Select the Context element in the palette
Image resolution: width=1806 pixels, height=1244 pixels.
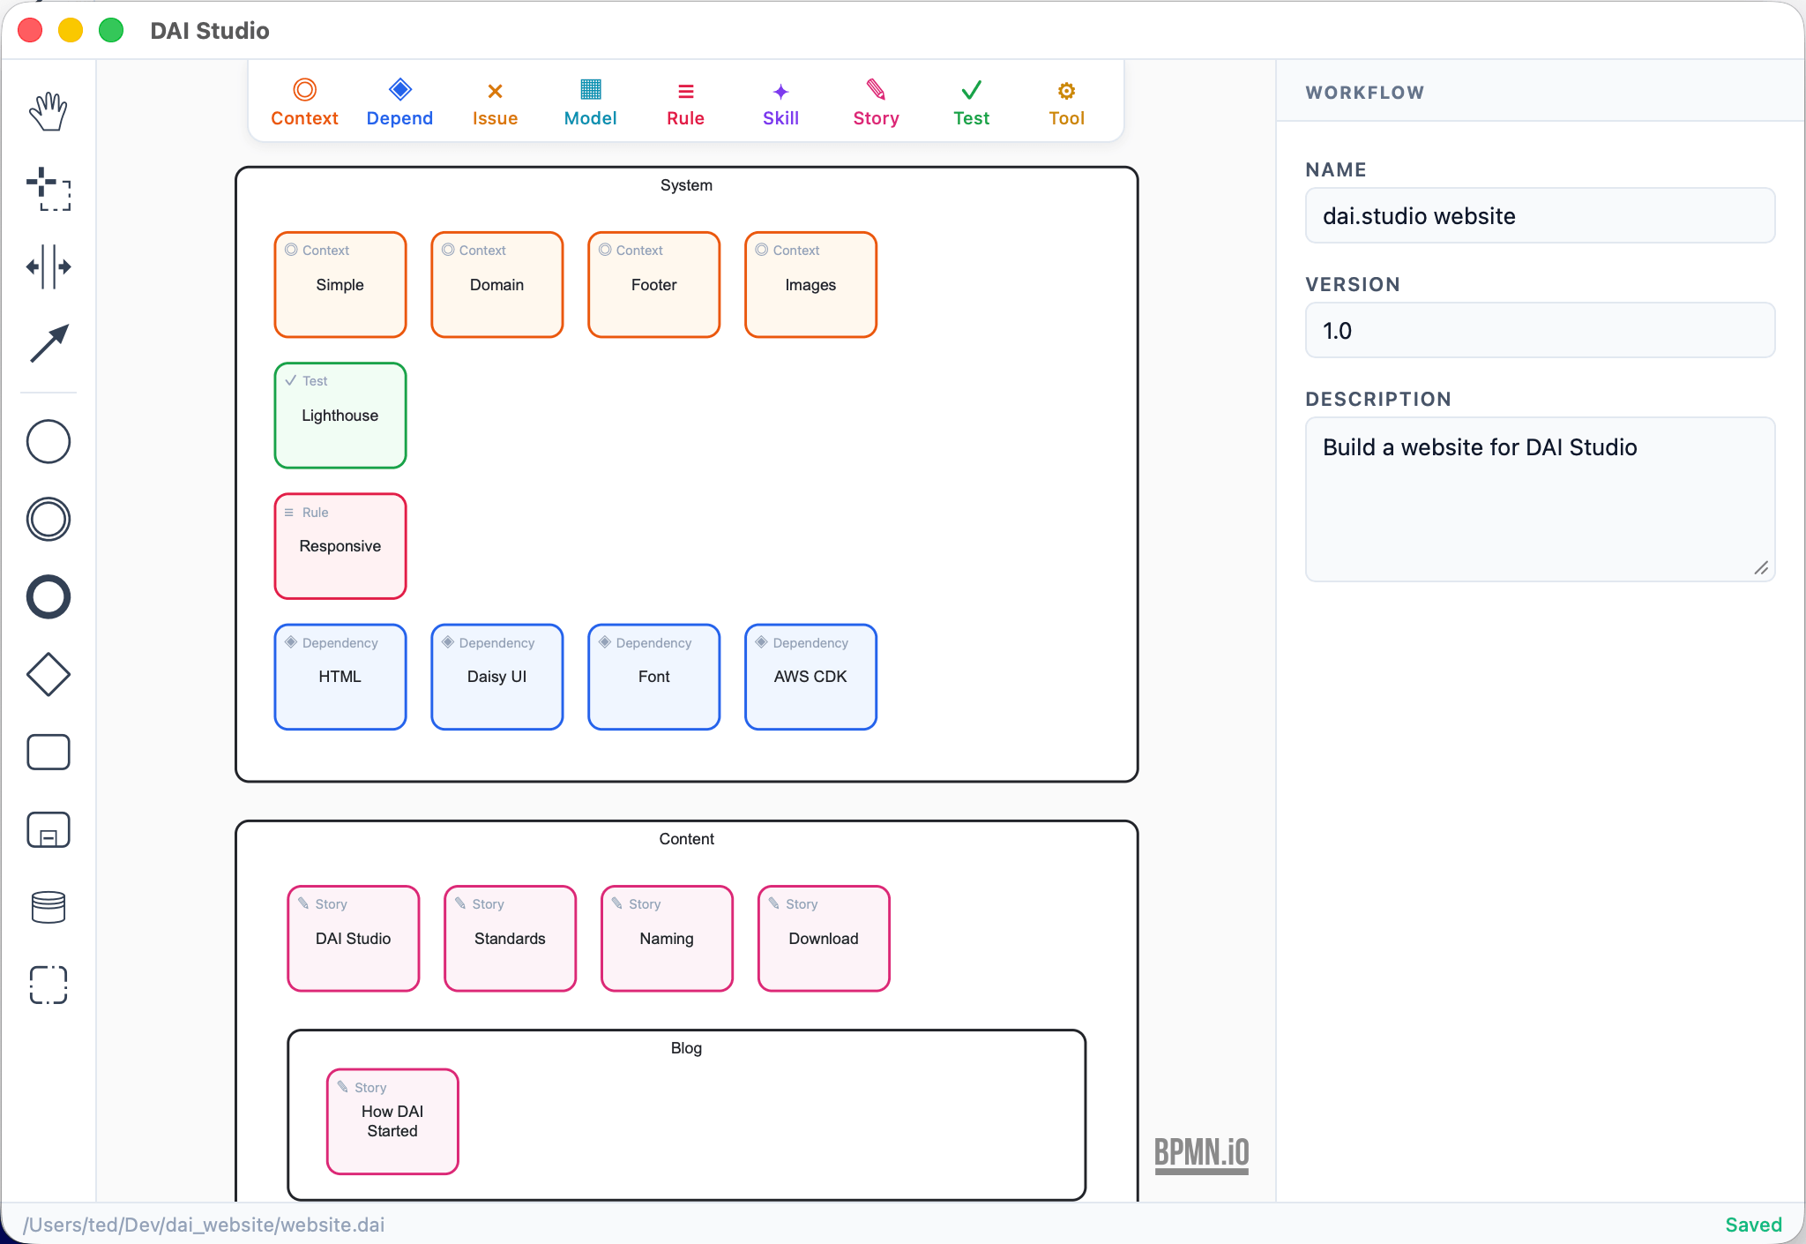[x=303, y=101]
